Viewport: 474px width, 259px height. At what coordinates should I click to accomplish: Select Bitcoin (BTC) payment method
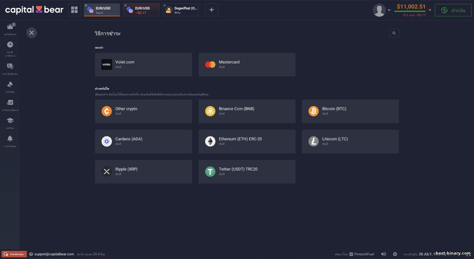pyautogui.click(x=350, y=111)
